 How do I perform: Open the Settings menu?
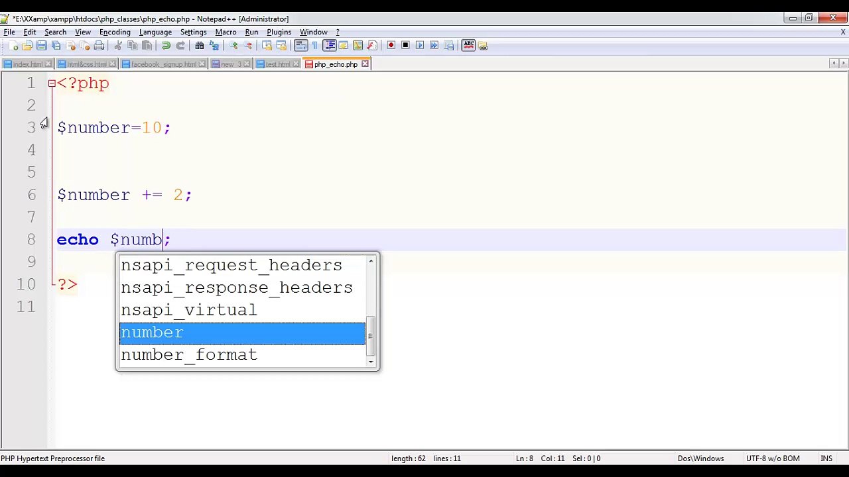point(193,32)
